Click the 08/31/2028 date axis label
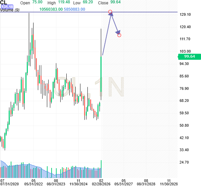Screen dimensions: 201x187 click(146, 184)
